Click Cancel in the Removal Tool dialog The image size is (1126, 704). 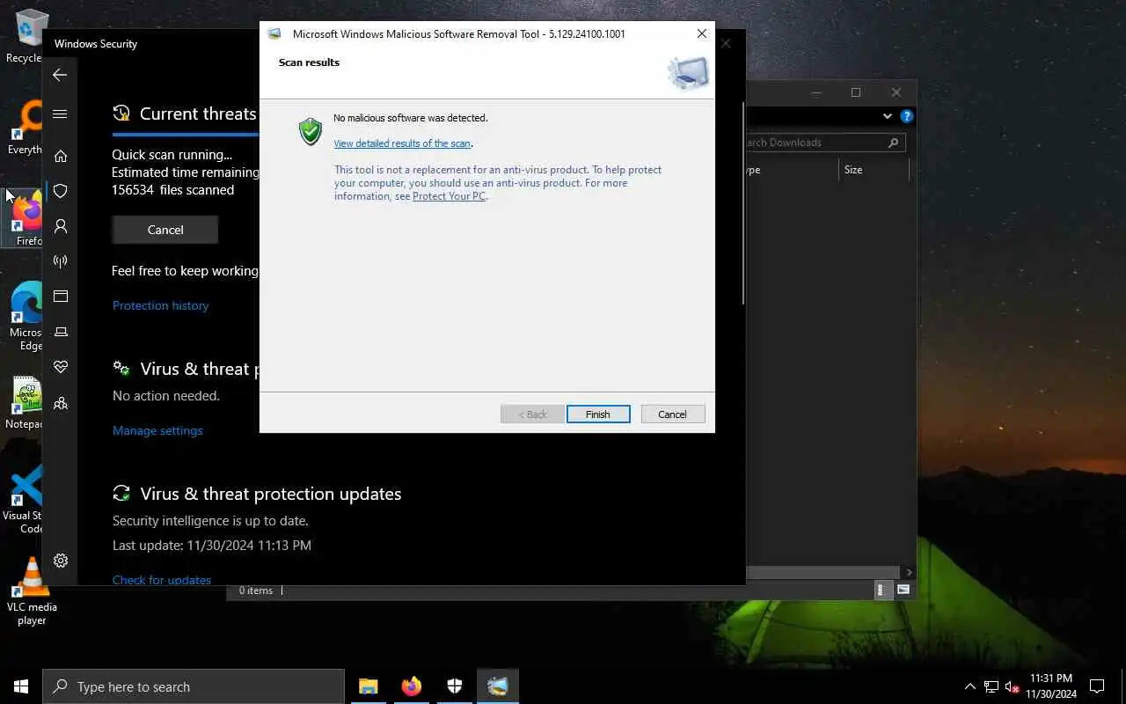(x=672, y=414)
